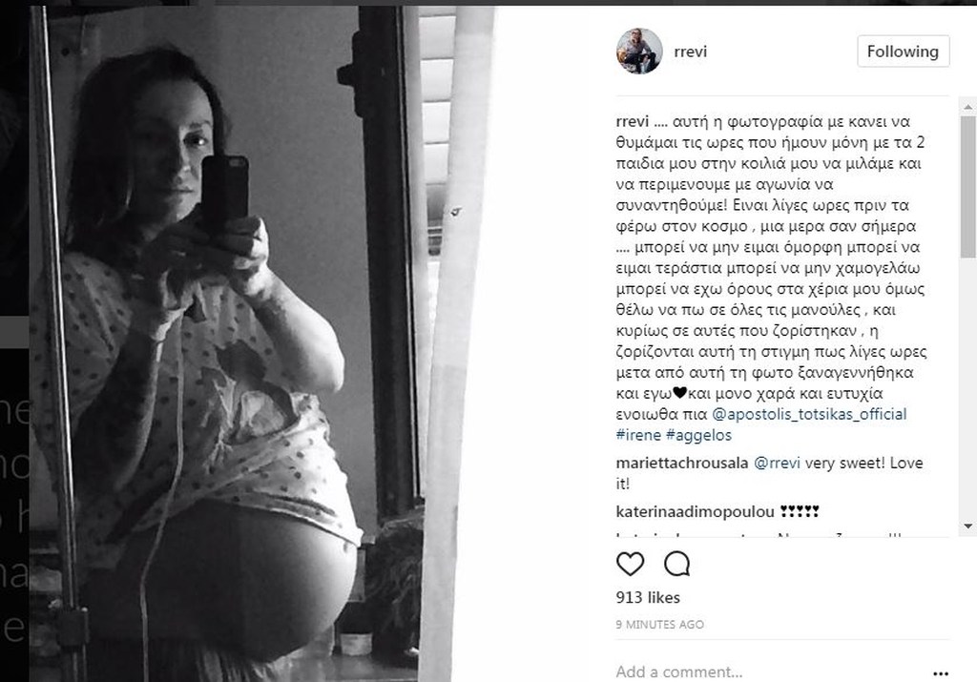Toggle the Following button
Viewport: 977px width, 682px height.
[x=903, y=52]
